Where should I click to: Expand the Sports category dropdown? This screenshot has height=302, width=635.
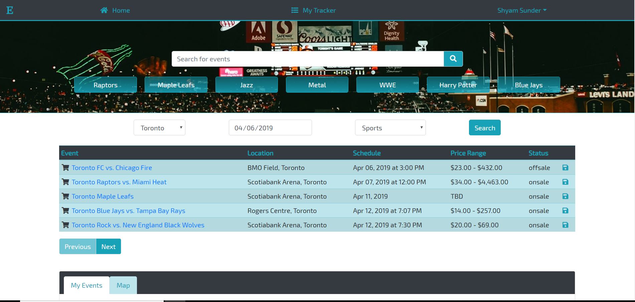click(x=390, y=128)
